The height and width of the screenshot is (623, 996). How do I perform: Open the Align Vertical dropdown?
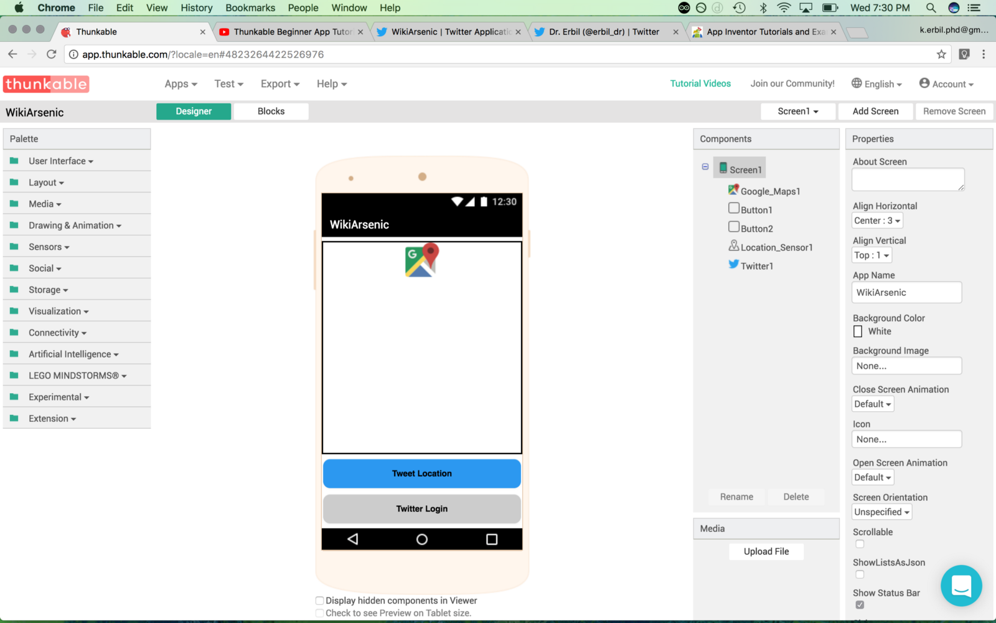coord(872,255)
